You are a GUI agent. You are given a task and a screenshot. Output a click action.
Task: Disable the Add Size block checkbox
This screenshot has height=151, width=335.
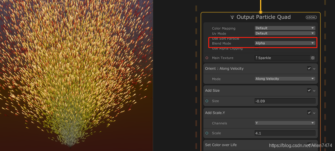(x=309, y=91)
